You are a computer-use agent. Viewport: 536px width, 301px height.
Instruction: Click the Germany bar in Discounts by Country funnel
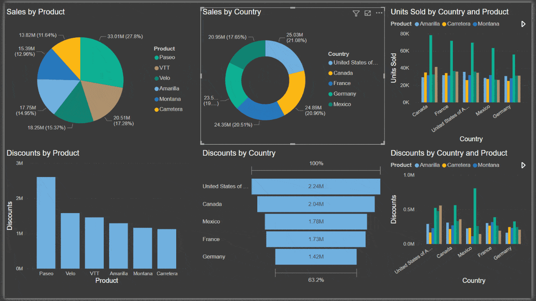pos(315,257)
